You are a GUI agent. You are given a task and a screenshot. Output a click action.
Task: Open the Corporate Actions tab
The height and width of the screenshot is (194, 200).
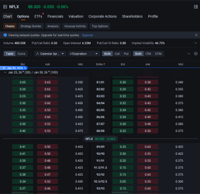(102, 16)
